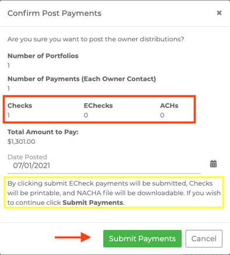Select the Number of Portfolios label
230x255 pixels.
pos(43,56)
